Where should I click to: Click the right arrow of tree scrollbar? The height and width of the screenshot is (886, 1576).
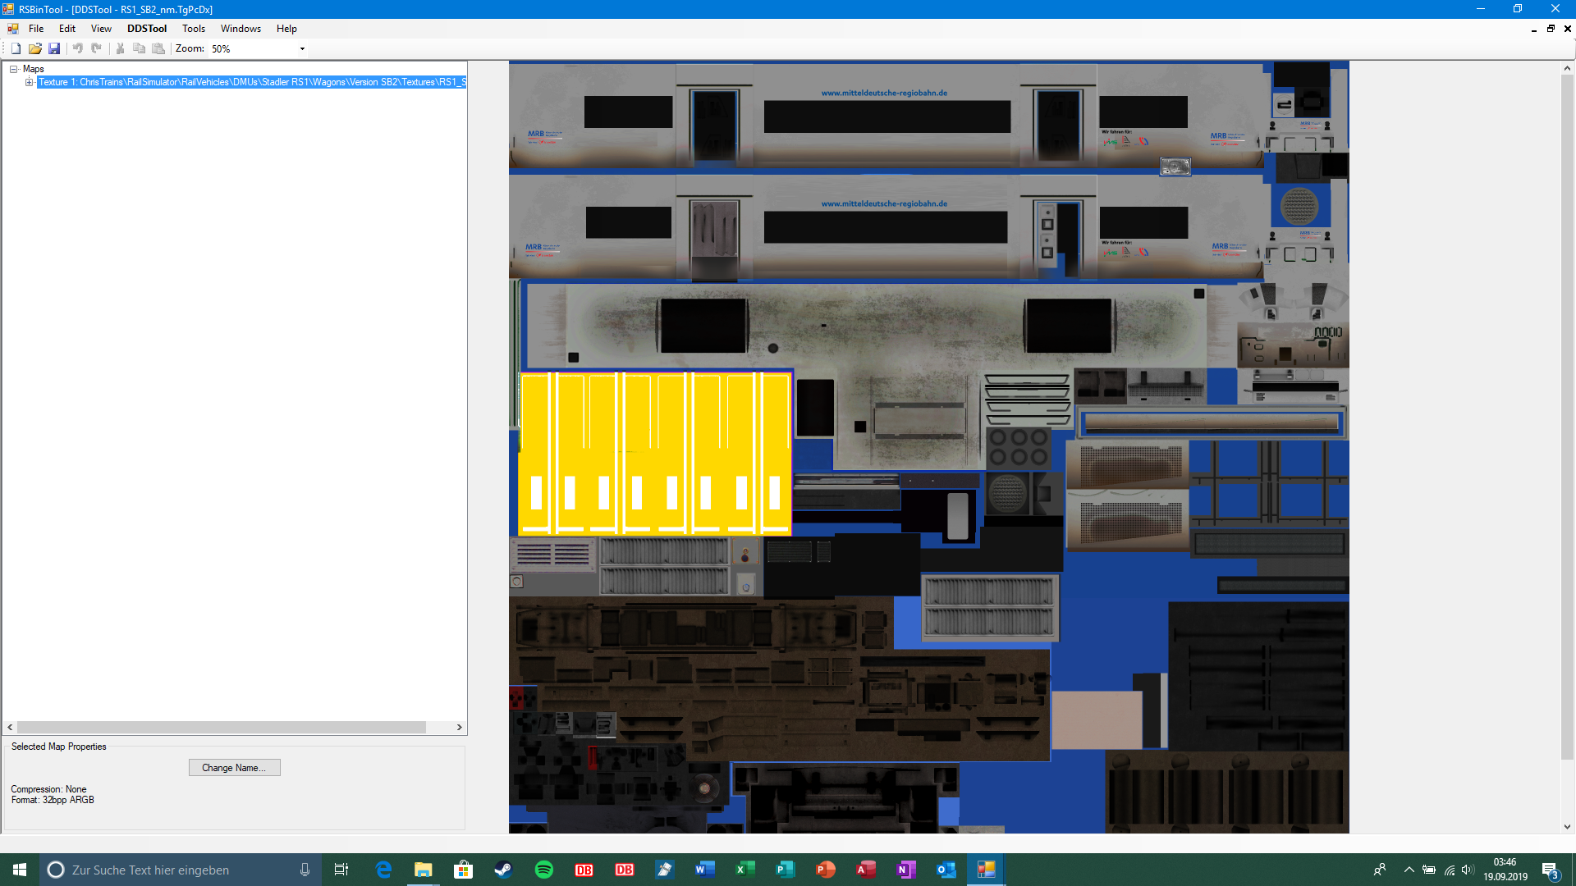click(460, 728)
